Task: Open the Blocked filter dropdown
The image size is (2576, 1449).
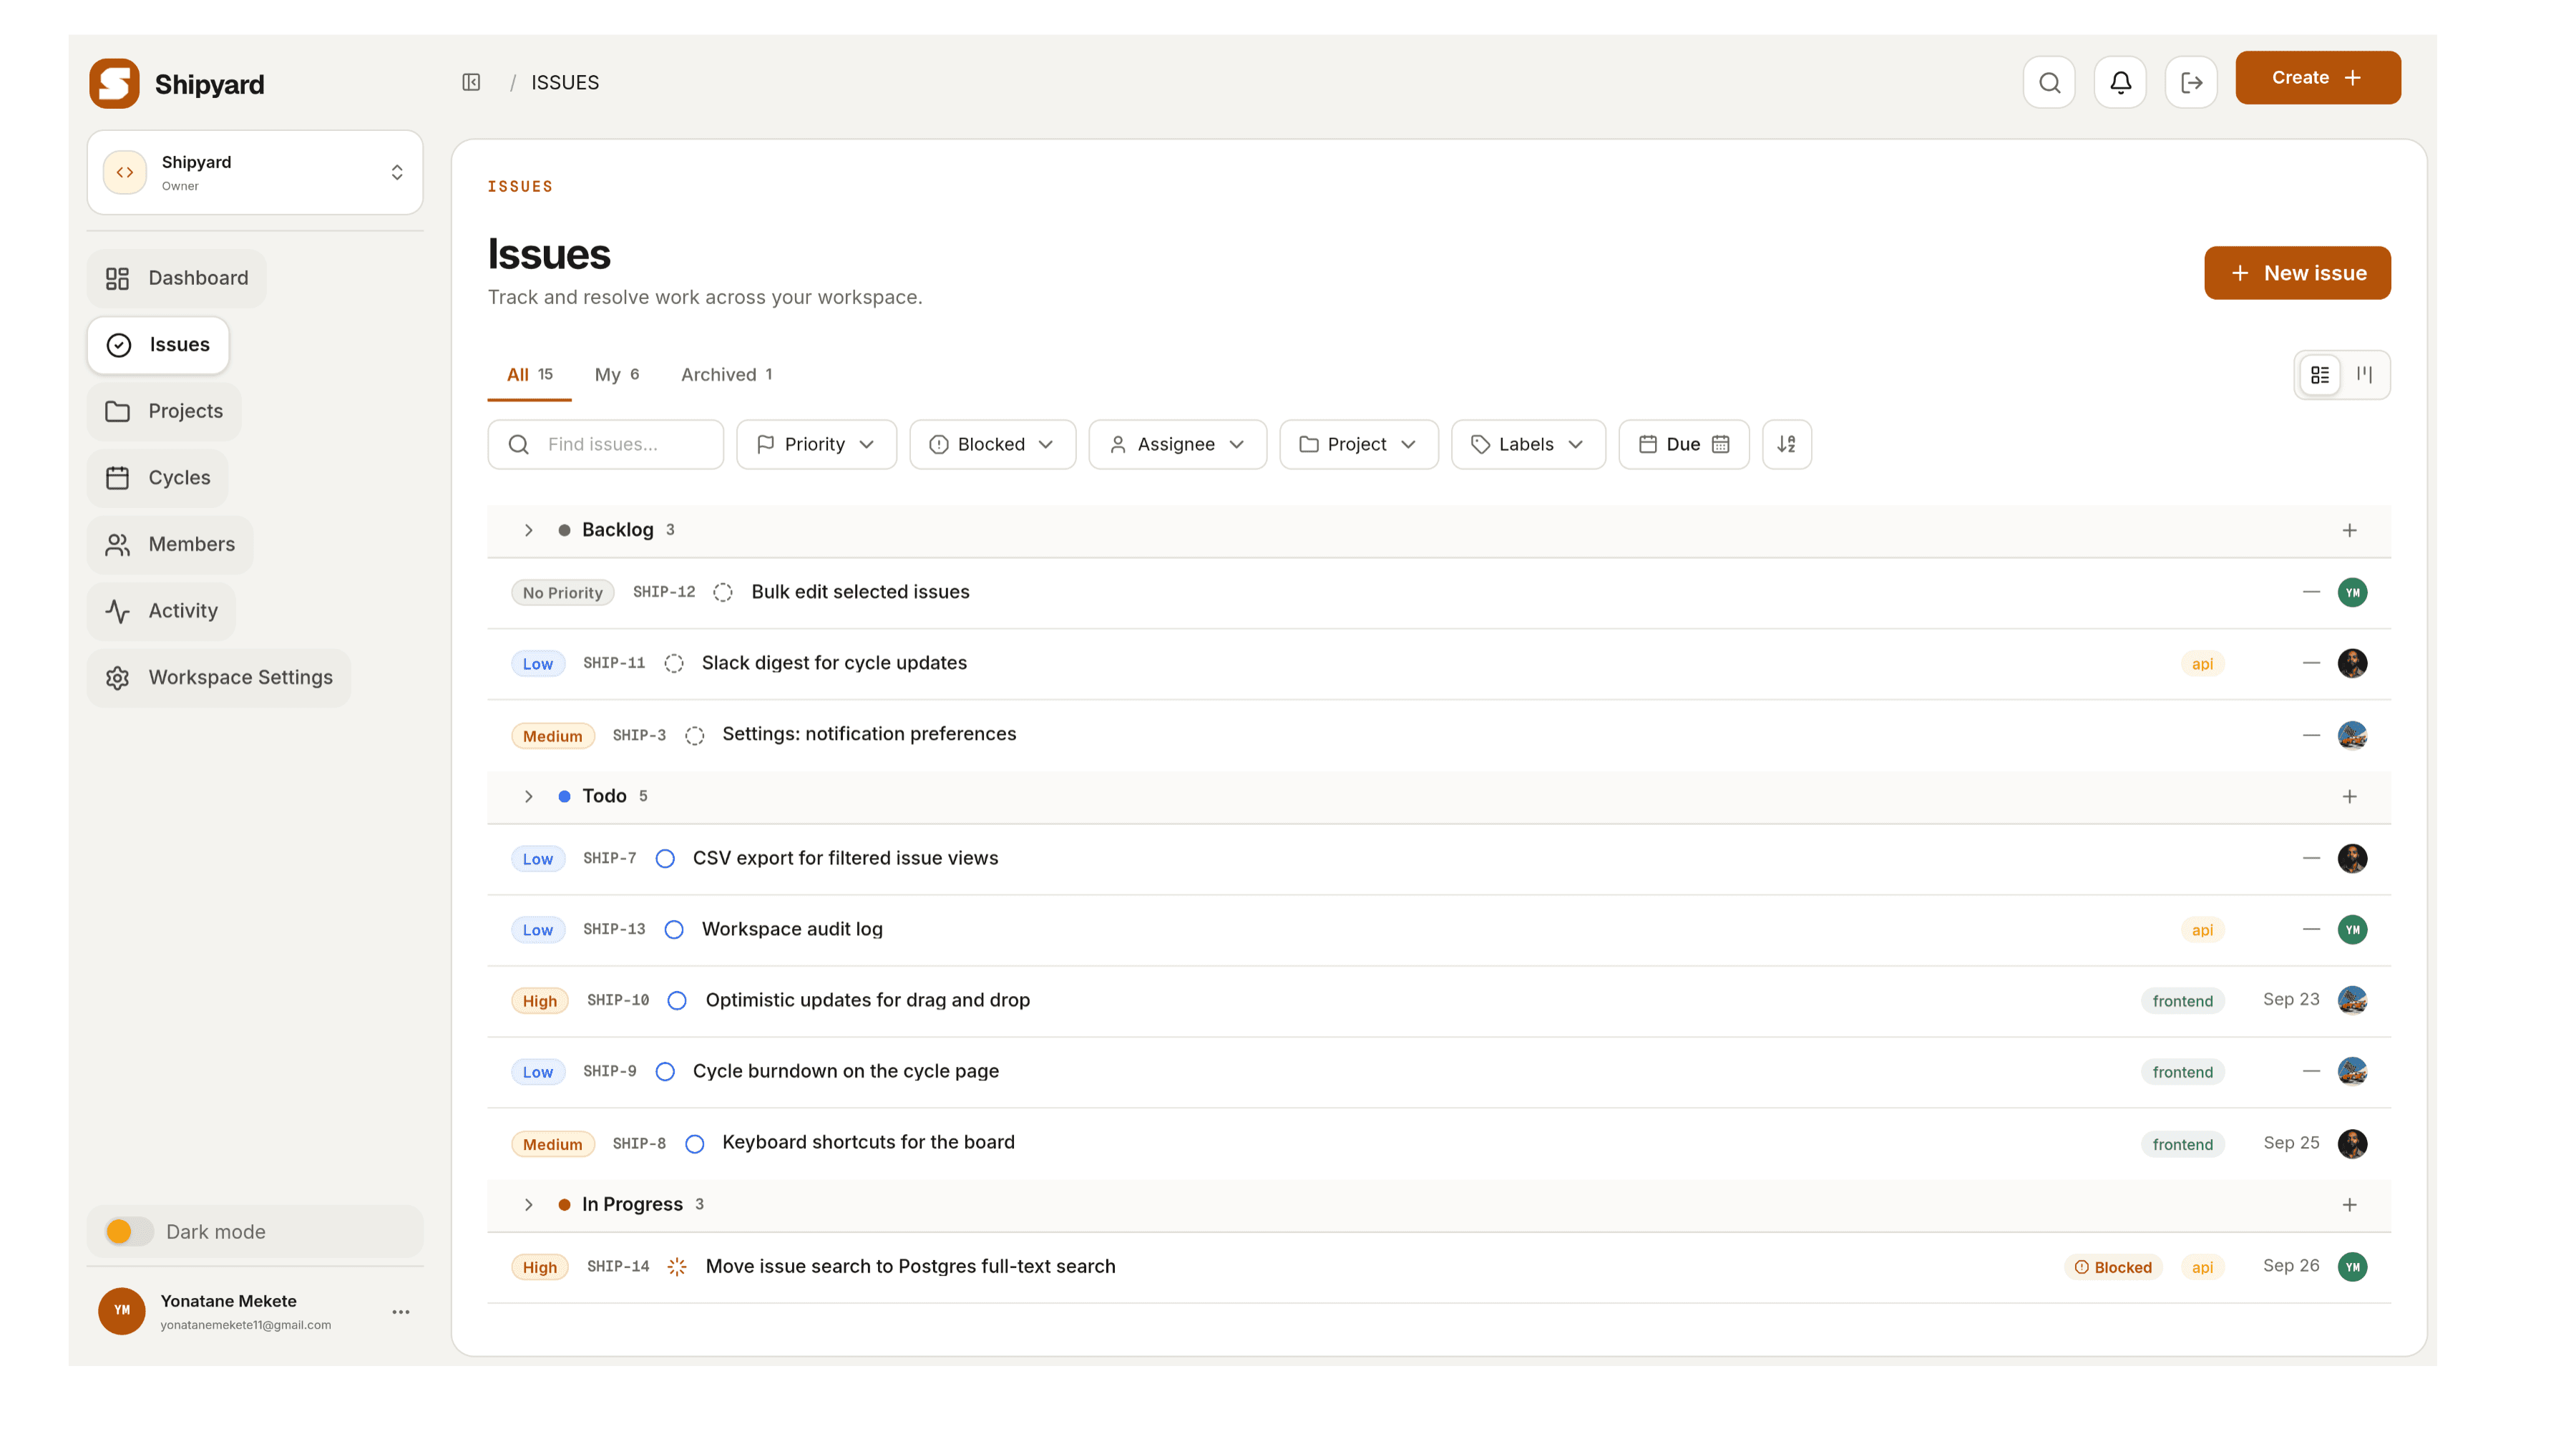Action: coord(992,444)
